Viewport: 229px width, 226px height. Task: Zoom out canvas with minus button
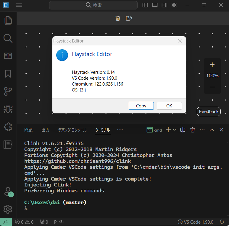coord(212,87)
